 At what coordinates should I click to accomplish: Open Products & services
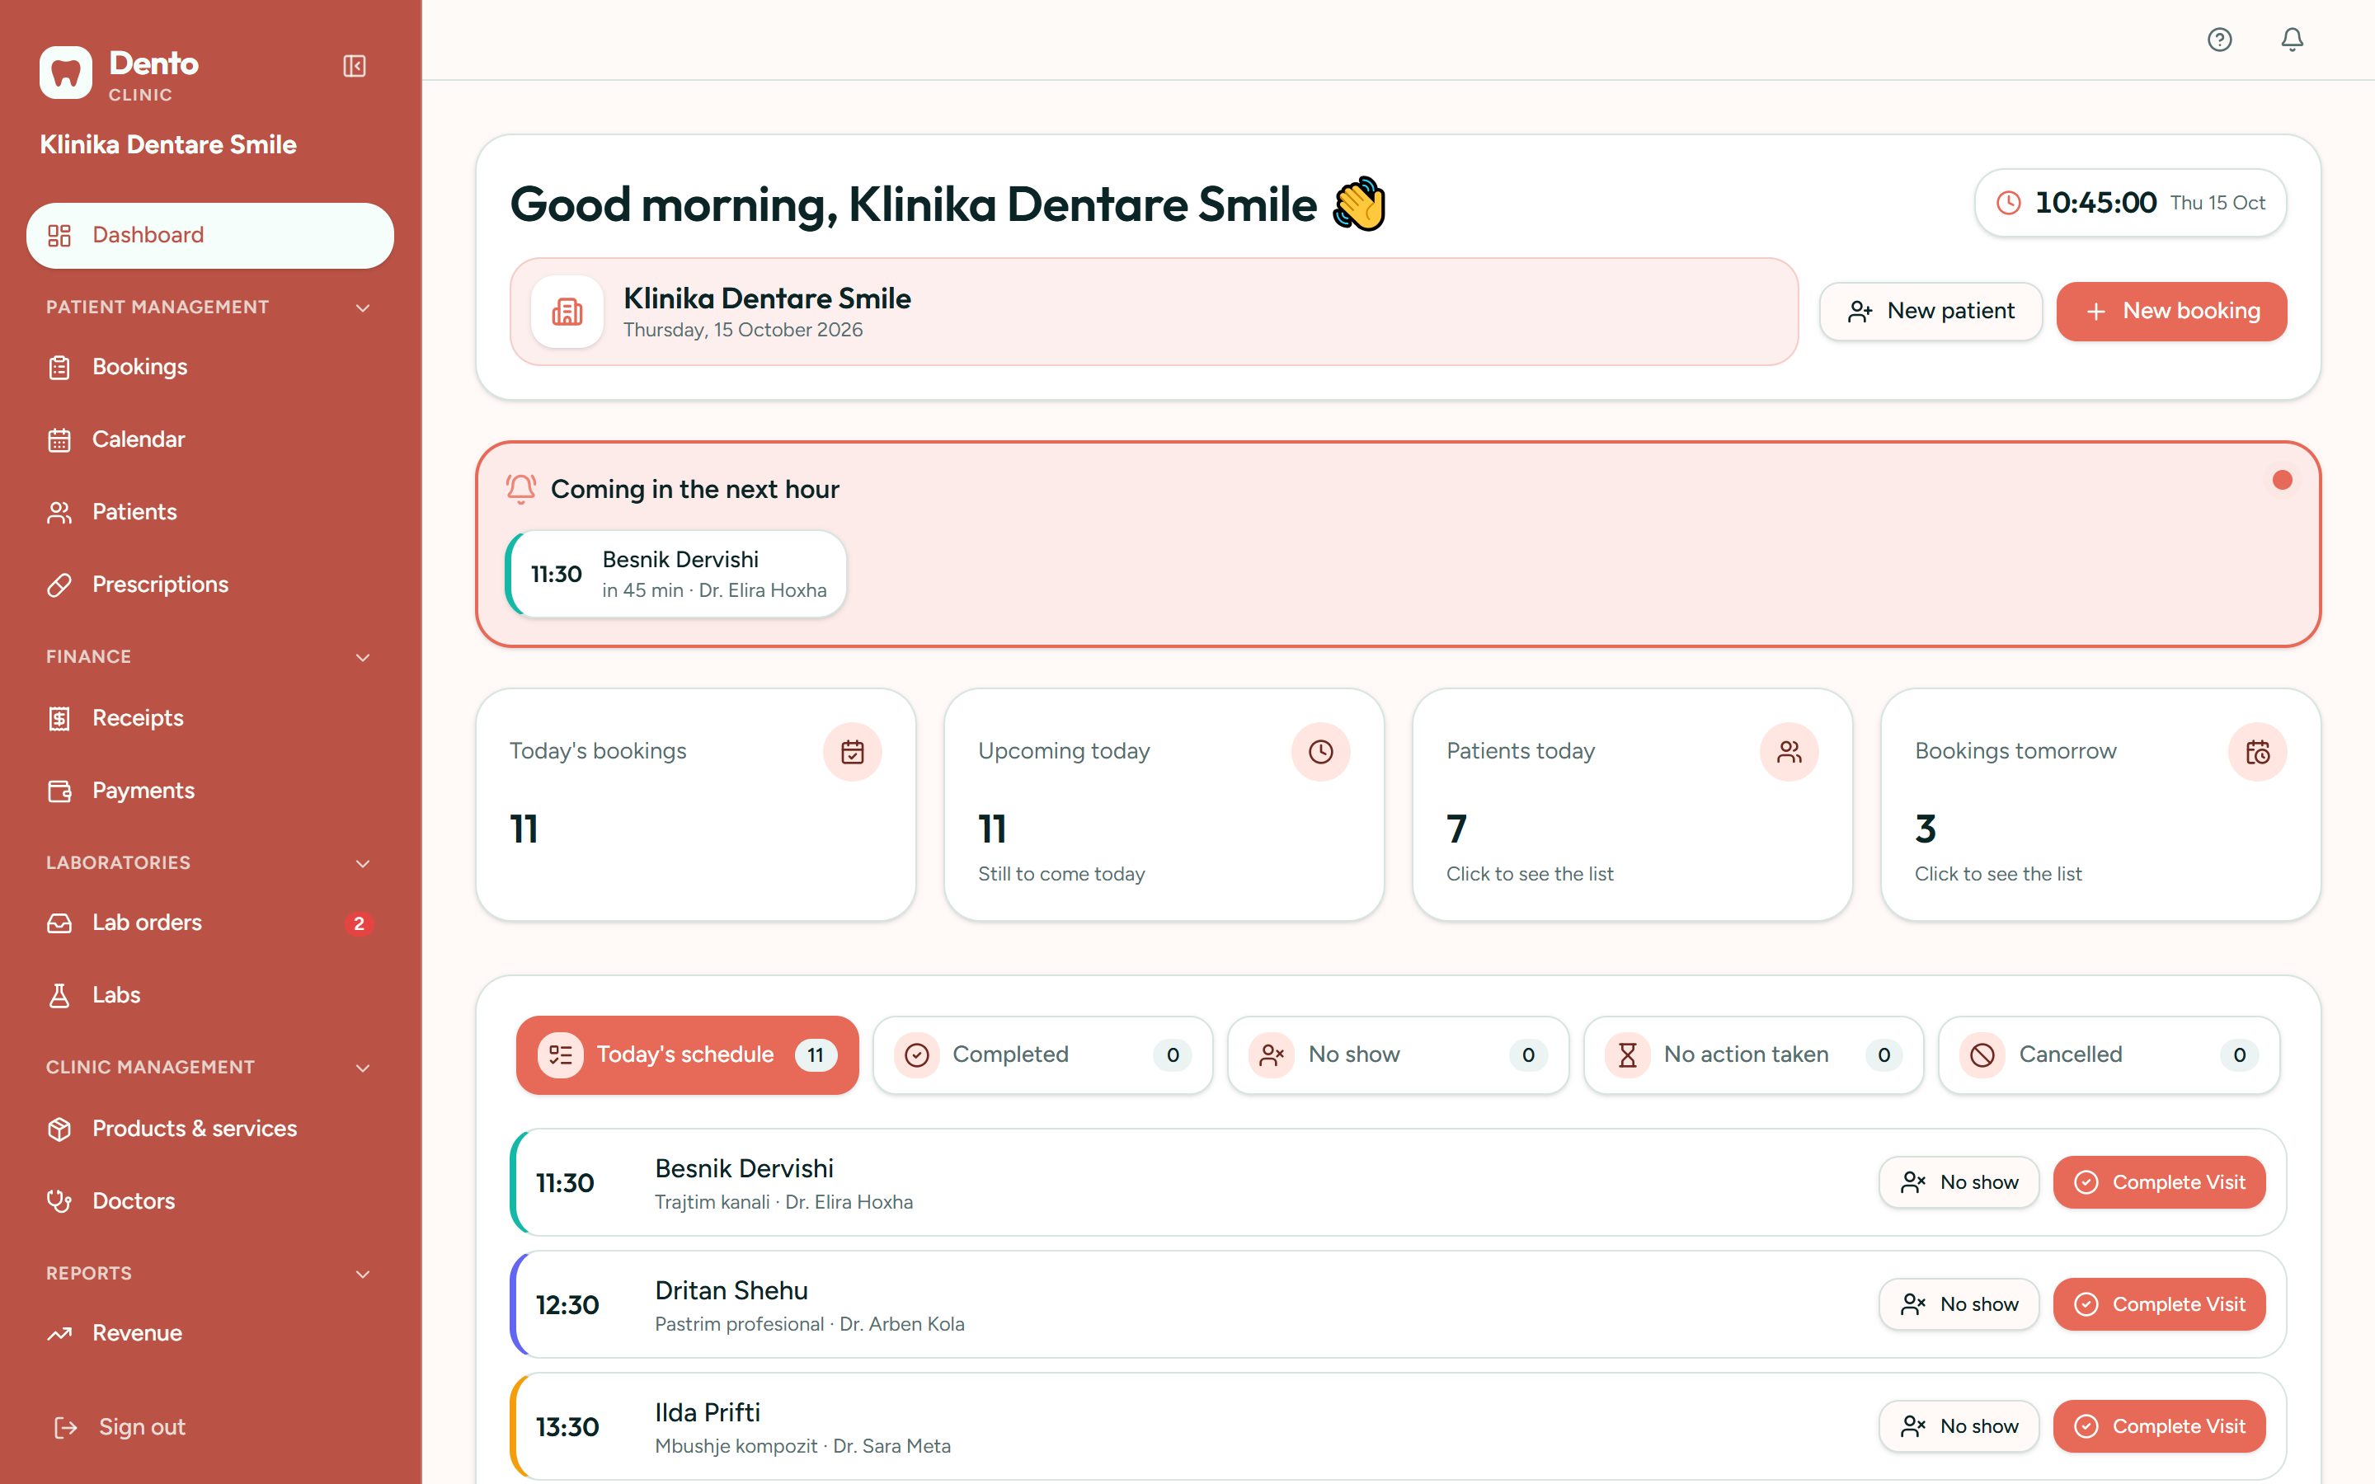(x=210, y=1129)
